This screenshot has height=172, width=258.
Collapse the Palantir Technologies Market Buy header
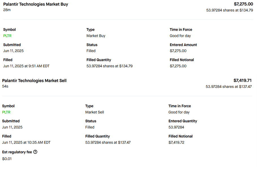36,4
